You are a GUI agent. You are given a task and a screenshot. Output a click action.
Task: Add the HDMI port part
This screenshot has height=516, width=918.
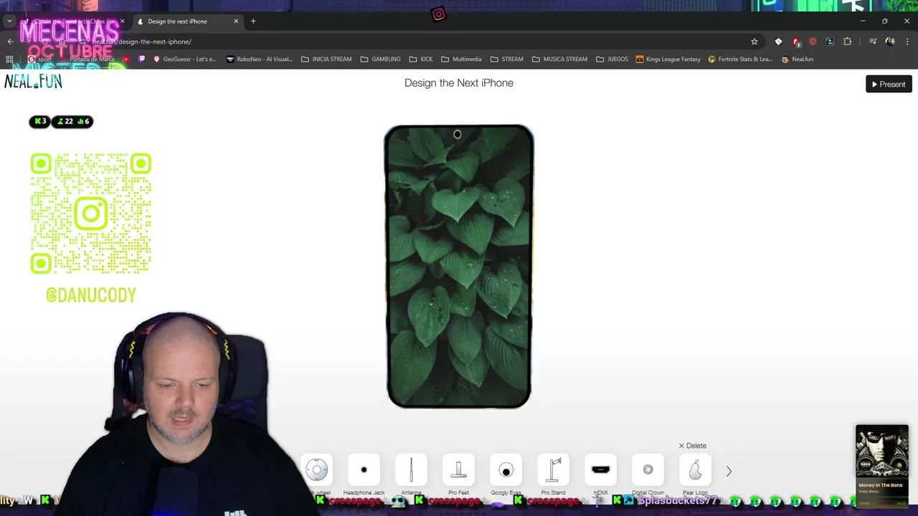[x=600, y=470]
